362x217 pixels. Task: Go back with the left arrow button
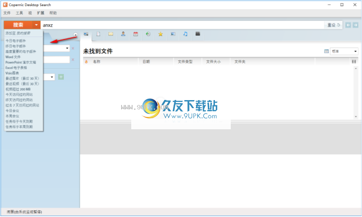[348, 25]
